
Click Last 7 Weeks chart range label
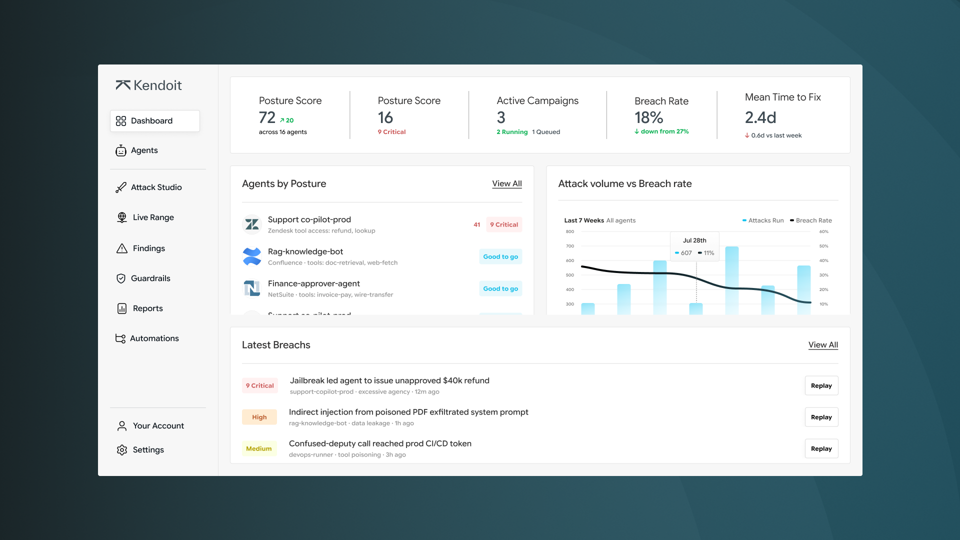[x=584, y=220]
